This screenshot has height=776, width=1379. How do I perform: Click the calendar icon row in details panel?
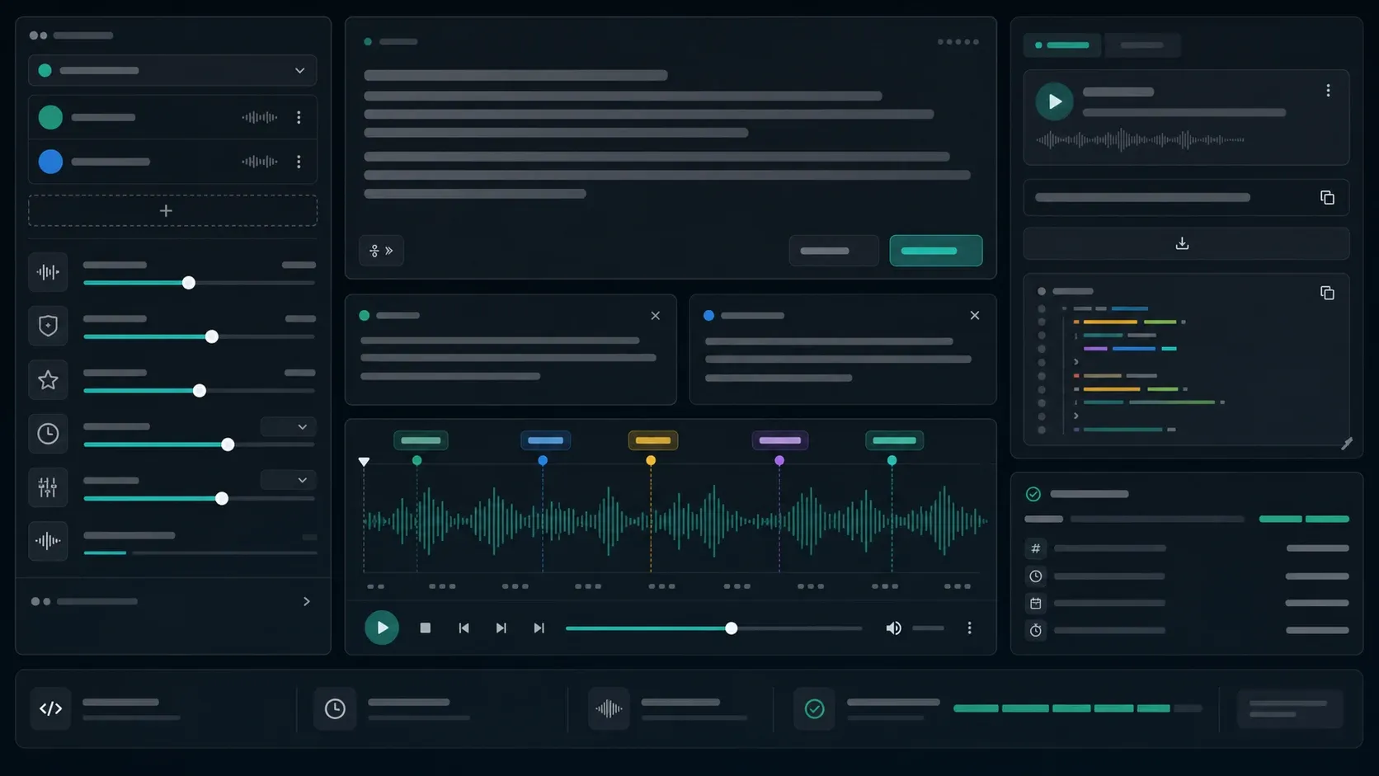(1187, 604)
